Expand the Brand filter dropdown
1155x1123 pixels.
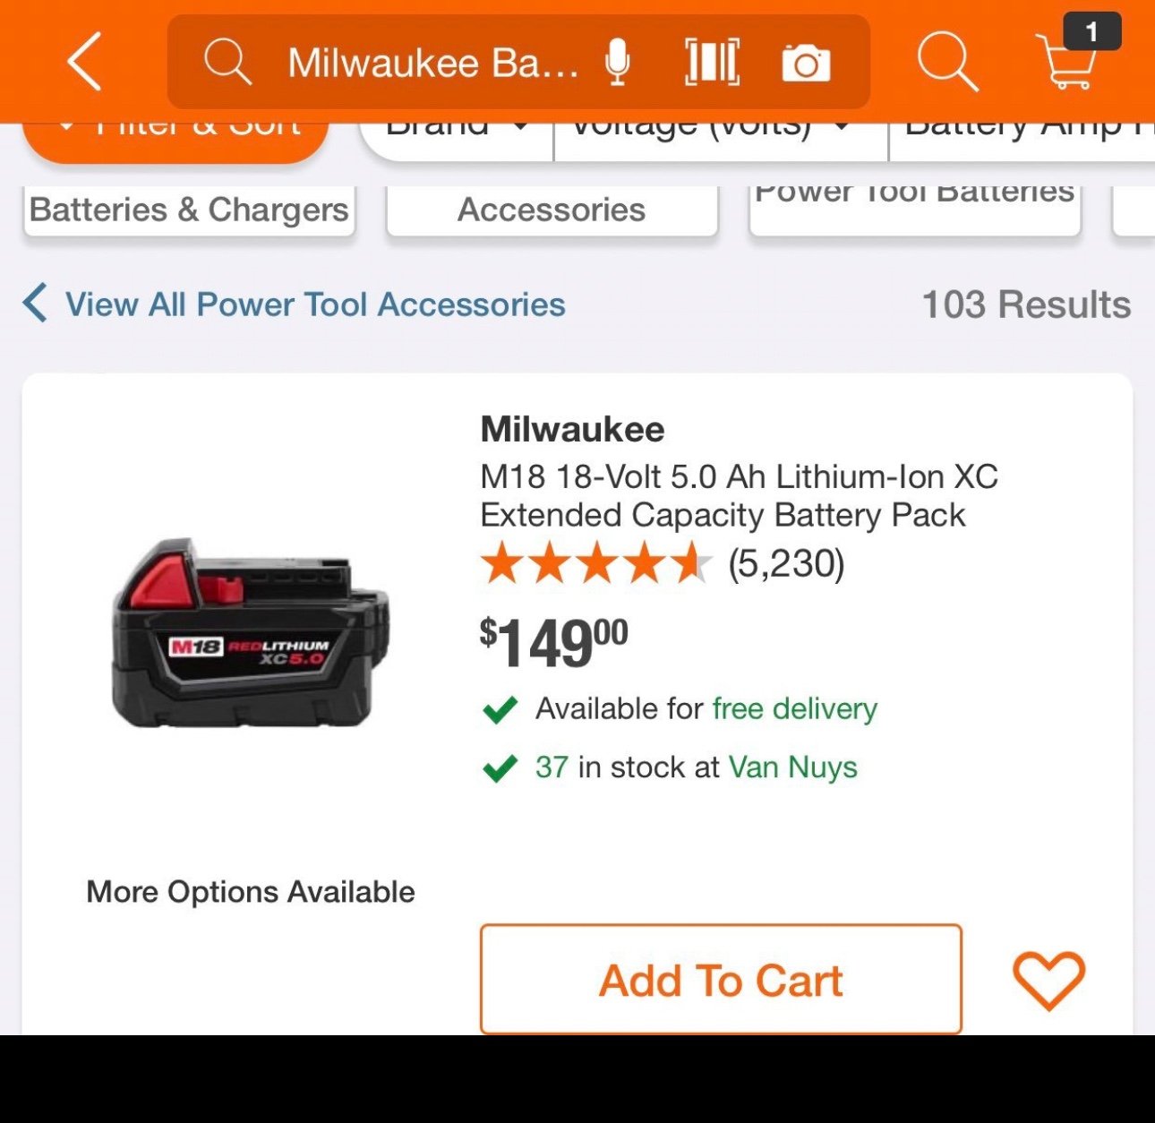pos(457,133)
